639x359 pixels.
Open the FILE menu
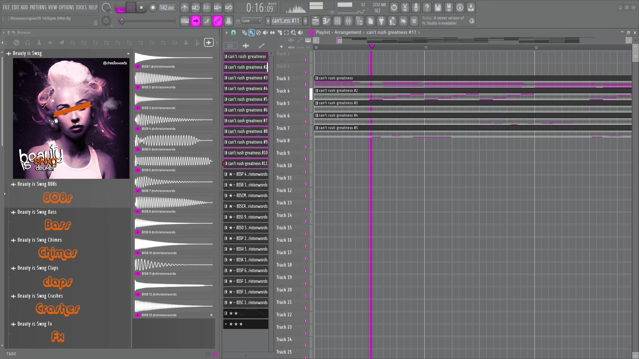[6, 7]
